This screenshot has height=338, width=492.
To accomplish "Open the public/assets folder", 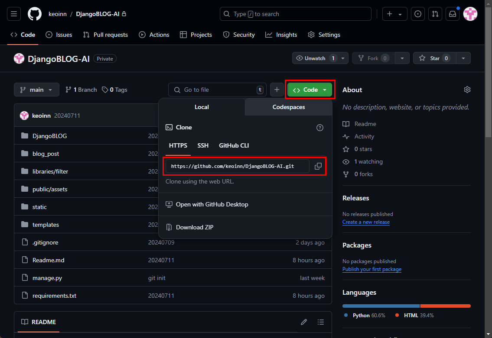I will pos(49,189).
